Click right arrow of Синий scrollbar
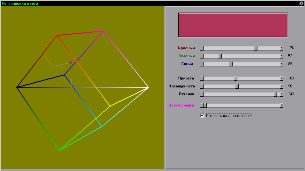Screen dimensions: 305x171 click(282, 64)
